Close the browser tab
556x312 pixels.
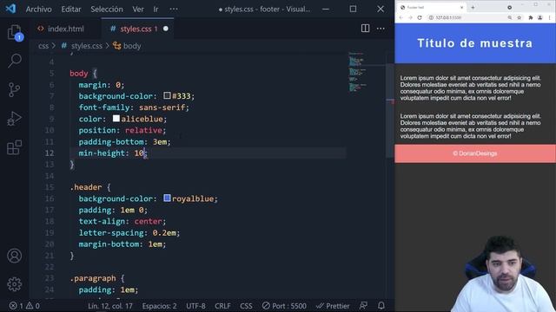click(461, 7)
